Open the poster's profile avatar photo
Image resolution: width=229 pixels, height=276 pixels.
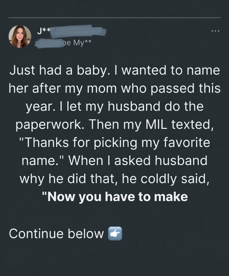click(x=20, y=36)
